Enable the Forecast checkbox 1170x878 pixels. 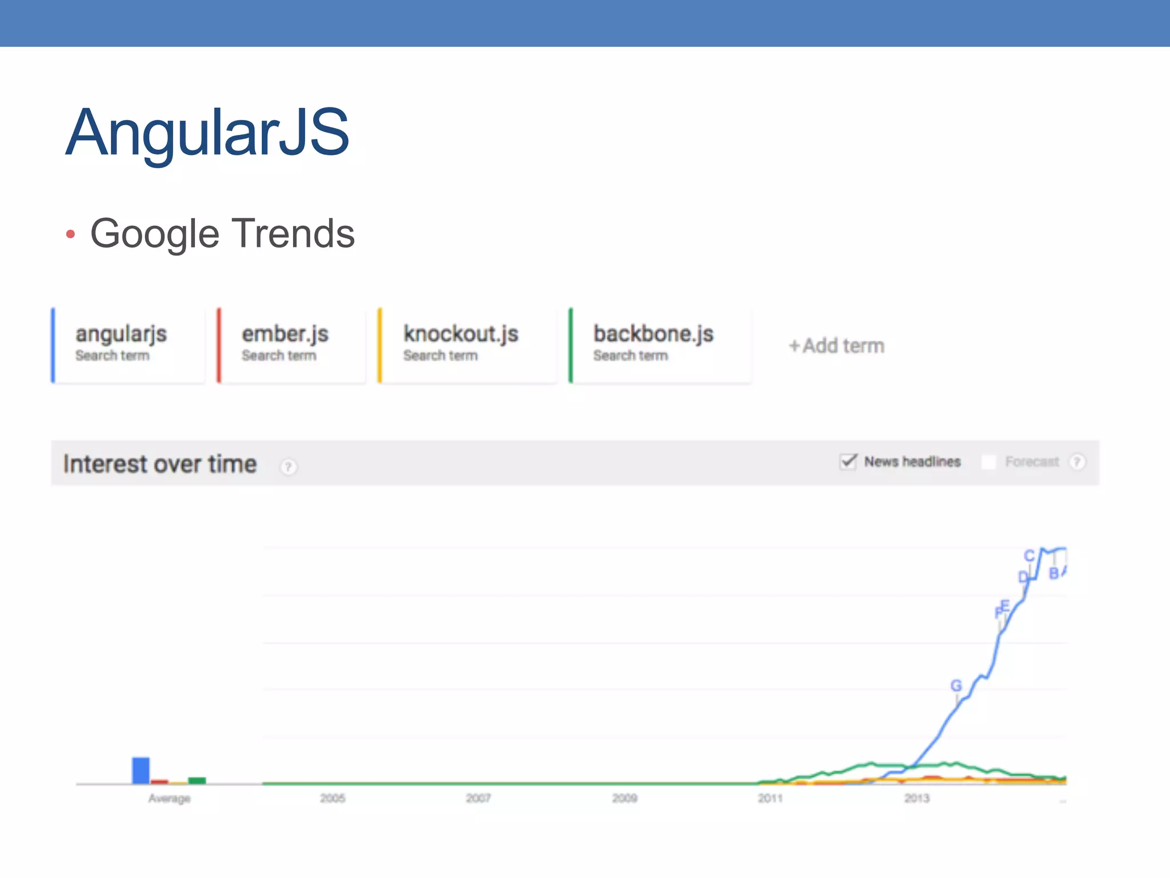pos(989,462)
